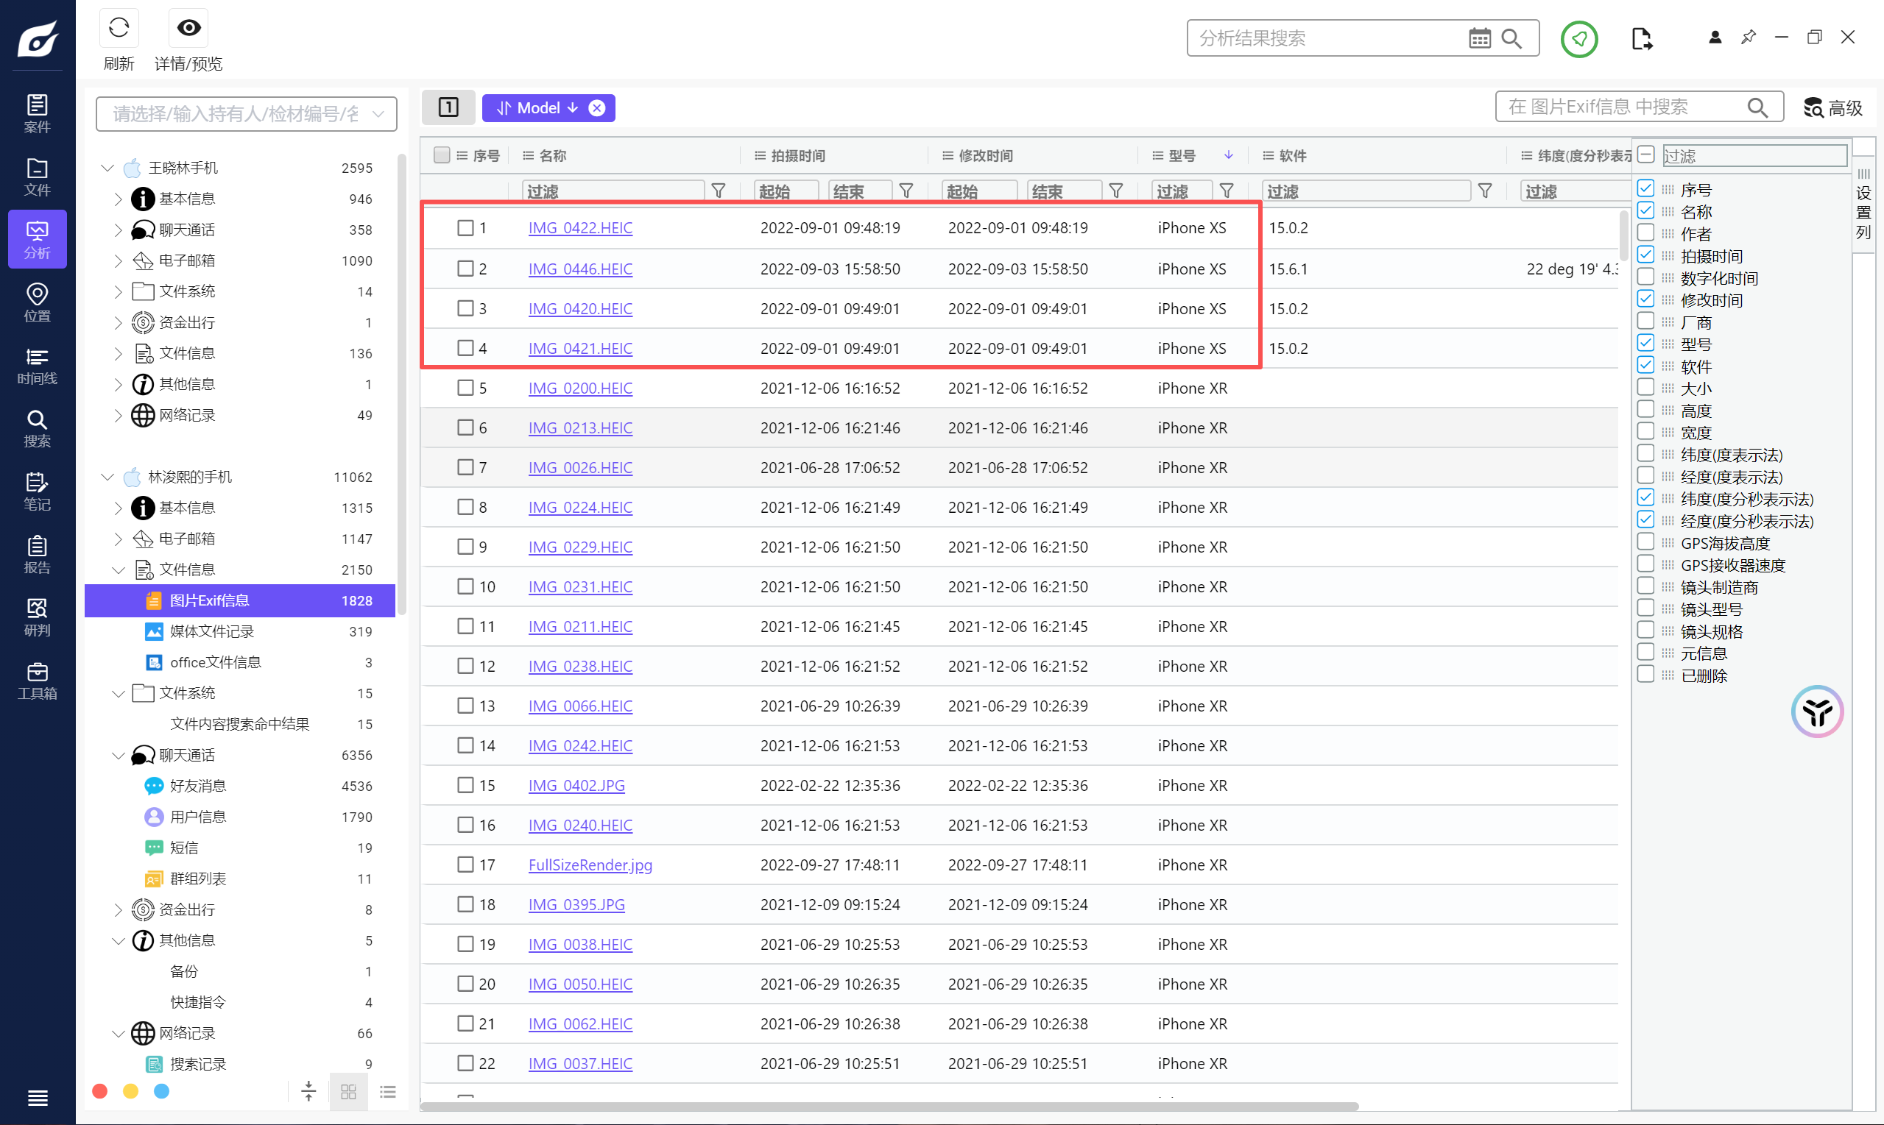
Task: Open the details/preview eye icon (详情/预览)
Action: point(188,28)
